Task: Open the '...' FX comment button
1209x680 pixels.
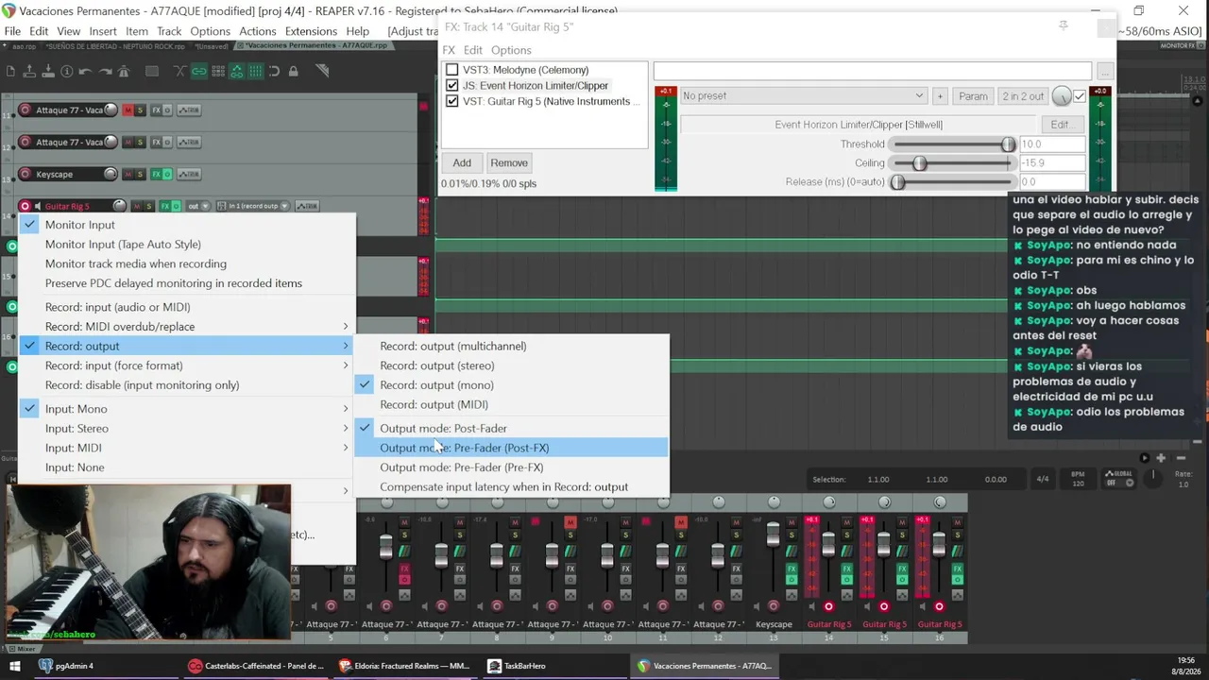Action: point(1104,72)
